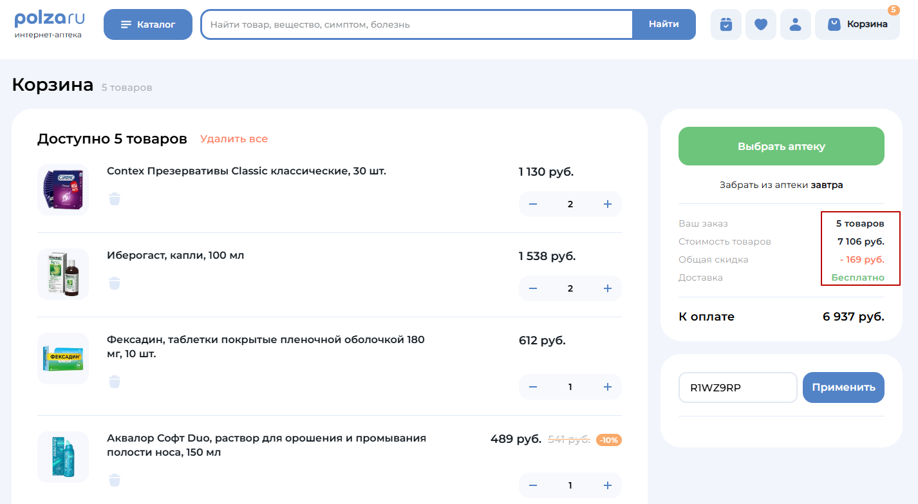Click the Найти search button

(664, 24)
